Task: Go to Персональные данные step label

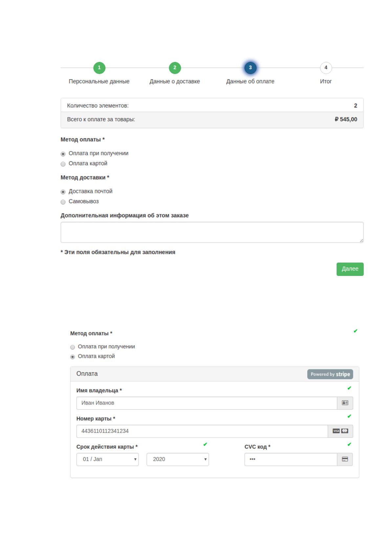Action: tap(99, 81)
